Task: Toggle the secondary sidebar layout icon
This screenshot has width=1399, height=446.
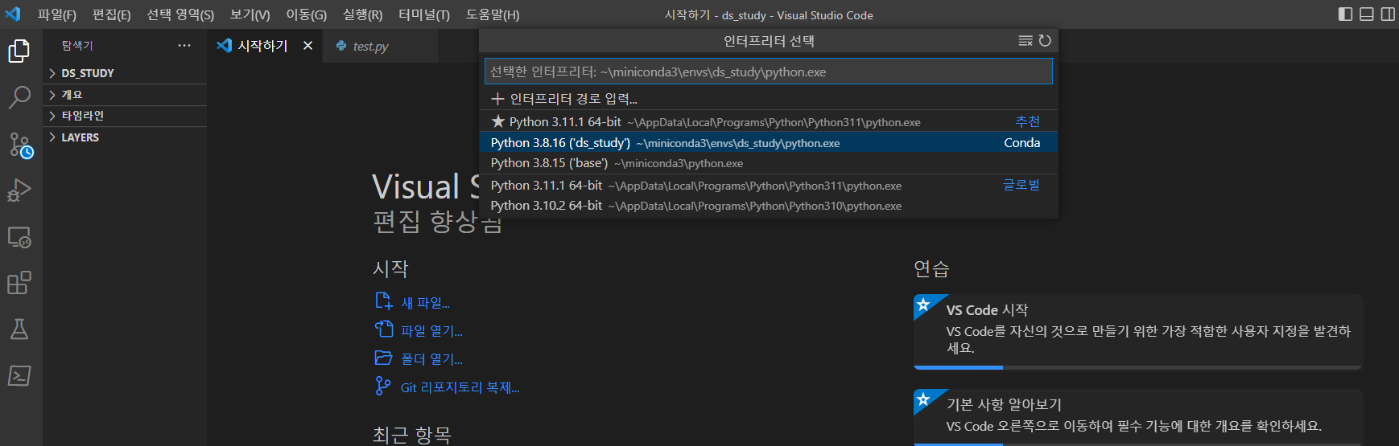Action: click(x=1388, y=14)
